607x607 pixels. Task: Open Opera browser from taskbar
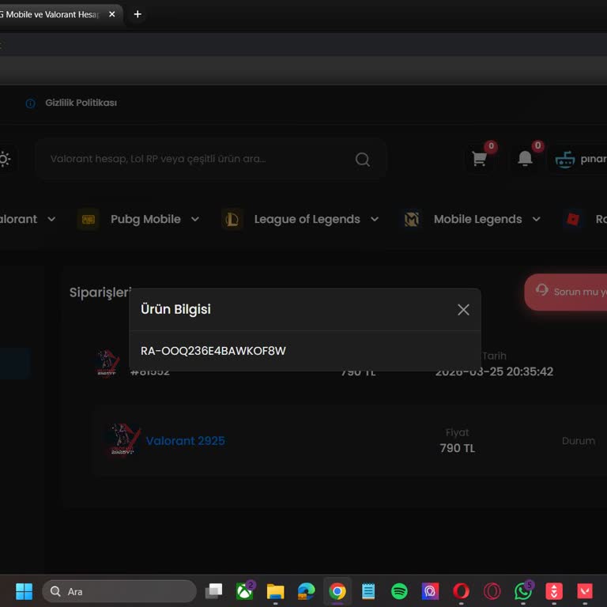click(461, 591)
